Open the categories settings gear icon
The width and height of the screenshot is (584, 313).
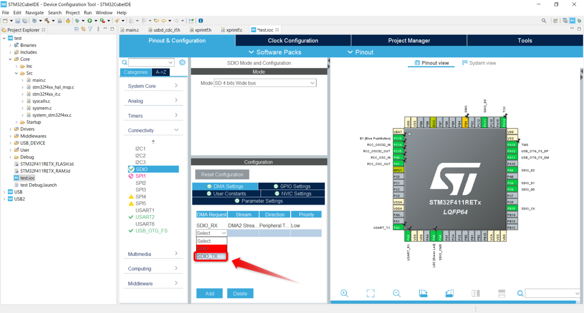182,62
